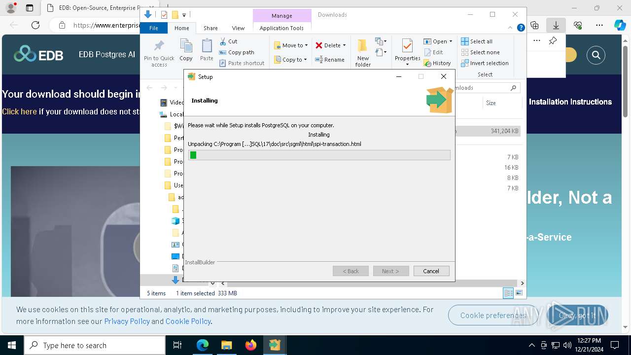
Task: Open the File tab in Explorer
Action: [154, 28]
